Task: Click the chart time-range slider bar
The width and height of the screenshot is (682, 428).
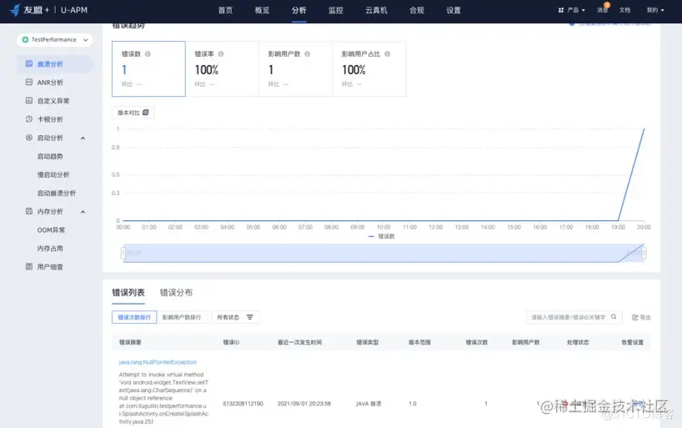Action: pos(384,253)
